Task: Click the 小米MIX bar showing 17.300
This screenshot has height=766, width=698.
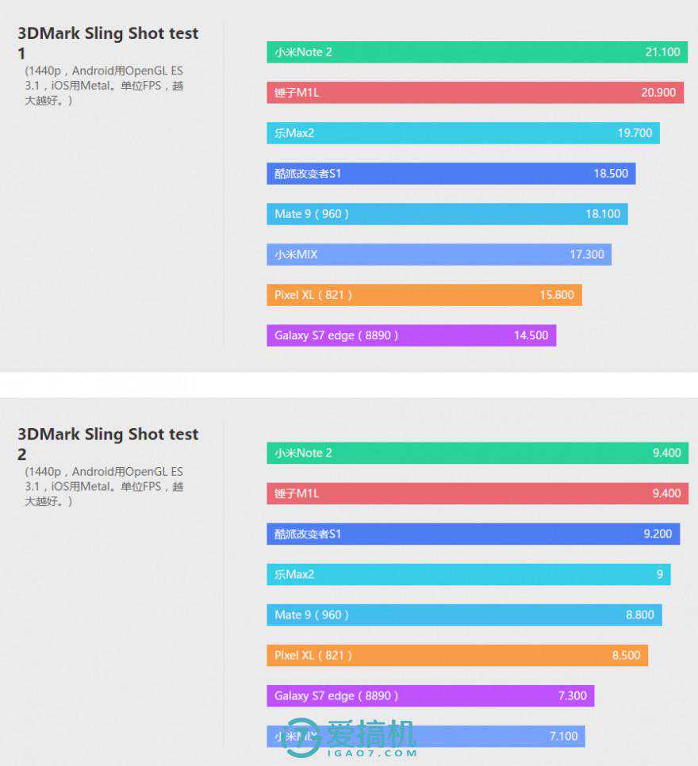Action: (439, 255)
